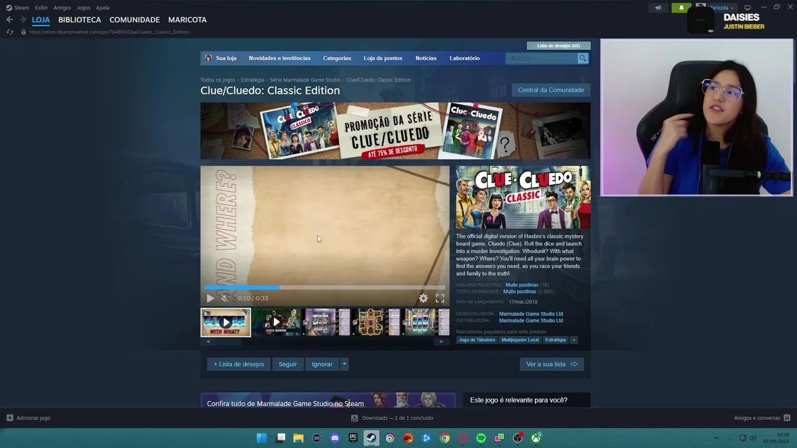The height and width of the screenshot is (448, 797).
Task: Open the Downloads status bar
Action: point(392,418)
